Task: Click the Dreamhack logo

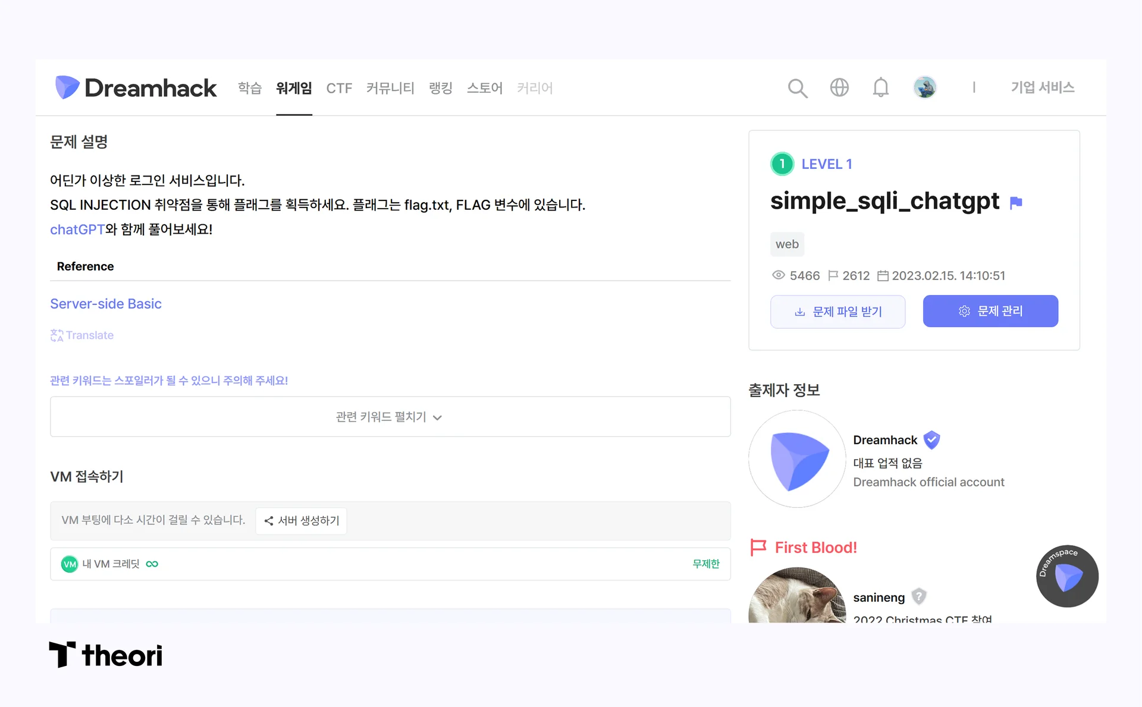Action: click(x=136, y=87)
